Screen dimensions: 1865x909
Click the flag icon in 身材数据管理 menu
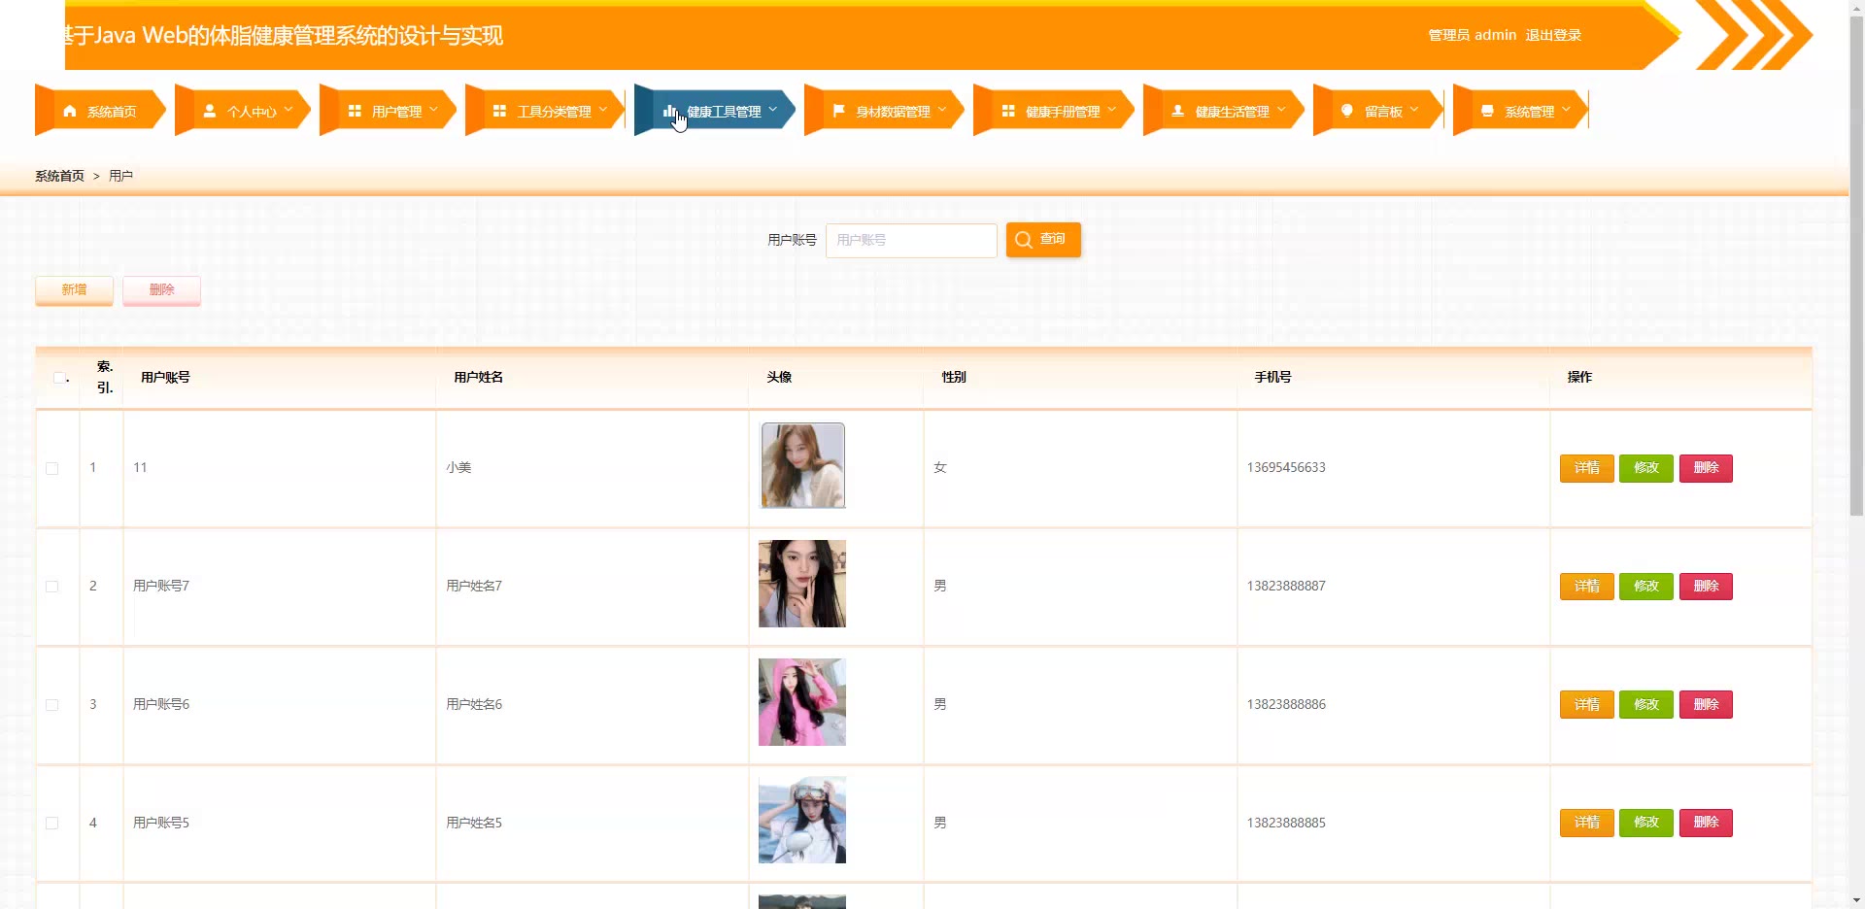pyautogui.click(x=838, y=111)
